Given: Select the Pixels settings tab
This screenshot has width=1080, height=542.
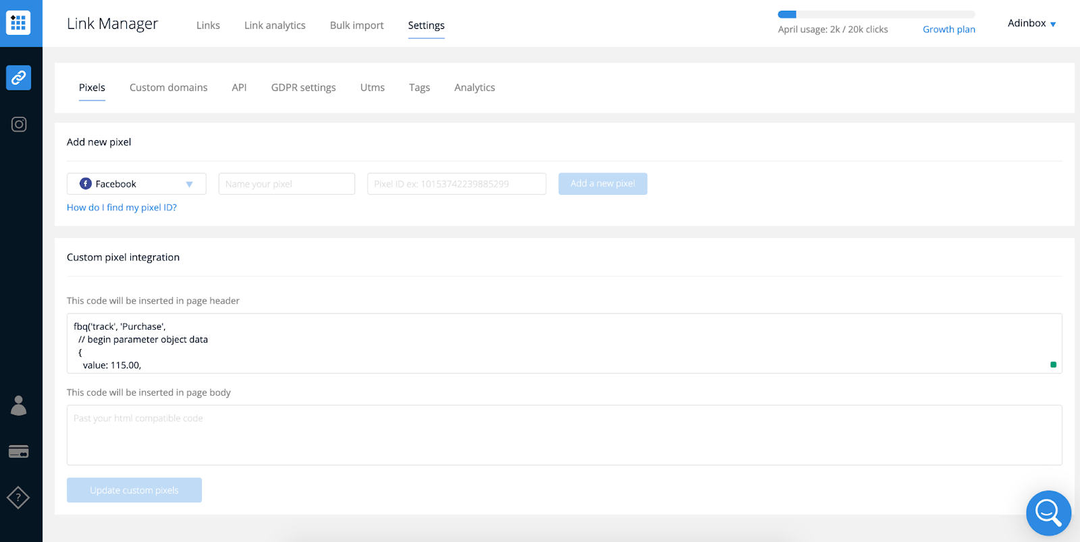Looking at the screenshot, I should coord(92,88).
